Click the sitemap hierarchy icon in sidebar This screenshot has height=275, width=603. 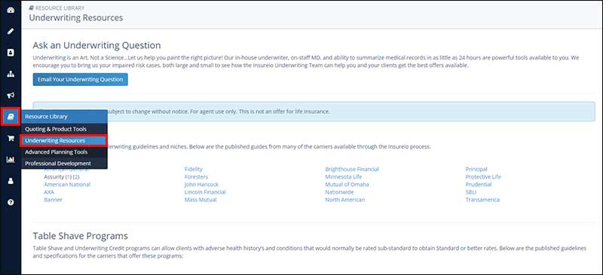pos(11,74)
